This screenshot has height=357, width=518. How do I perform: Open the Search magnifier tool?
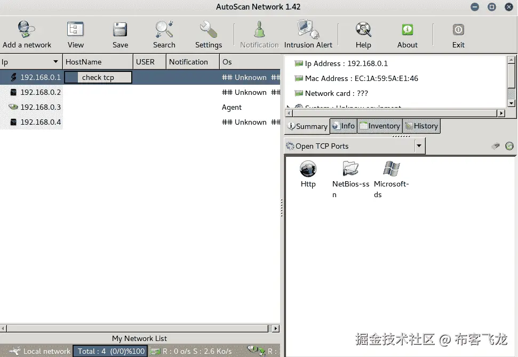[164, 29]
